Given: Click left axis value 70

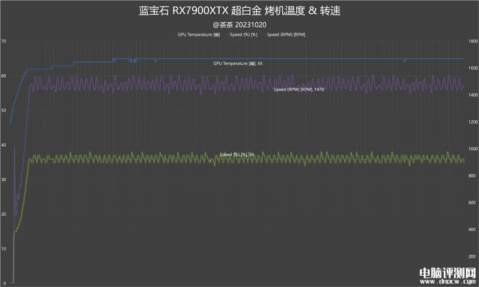Looking at the screenshot, I should [4, 41].
